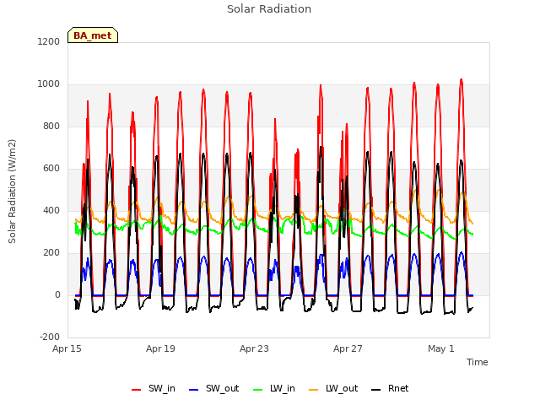Click the 800 y-axis tick label
The height and width of the screenshot is (405, 540).
click(x=51, y=126)
